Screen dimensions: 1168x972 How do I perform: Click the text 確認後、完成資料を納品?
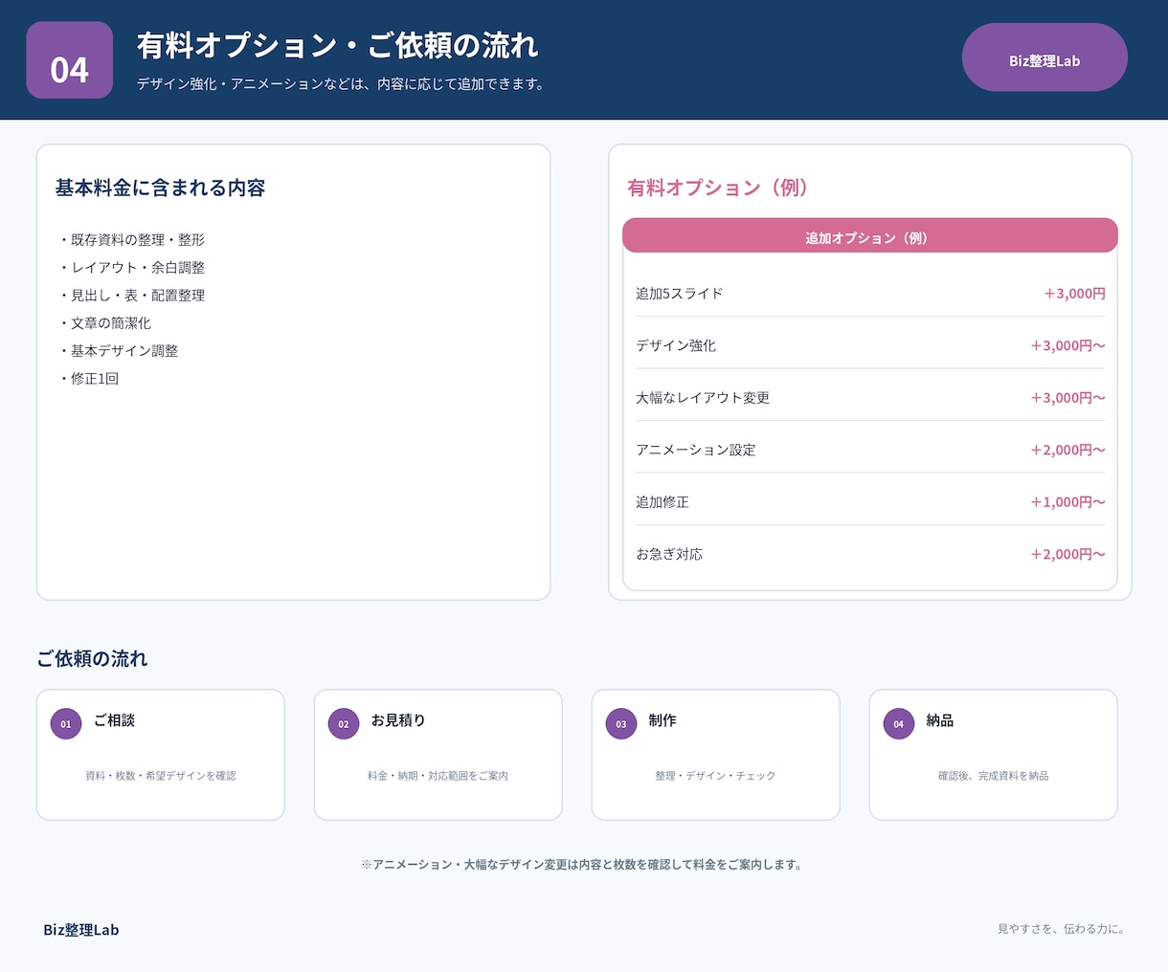tap(994, 776)
